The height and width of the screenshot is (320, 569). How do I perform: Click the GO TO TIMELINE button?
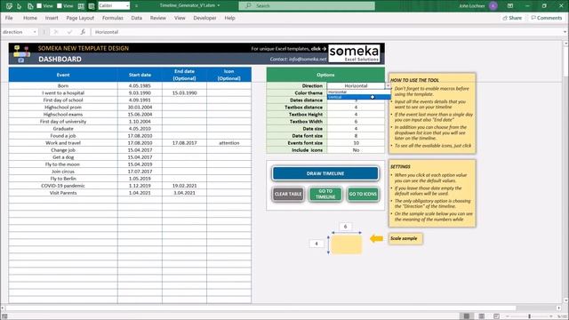pos(325,194)
